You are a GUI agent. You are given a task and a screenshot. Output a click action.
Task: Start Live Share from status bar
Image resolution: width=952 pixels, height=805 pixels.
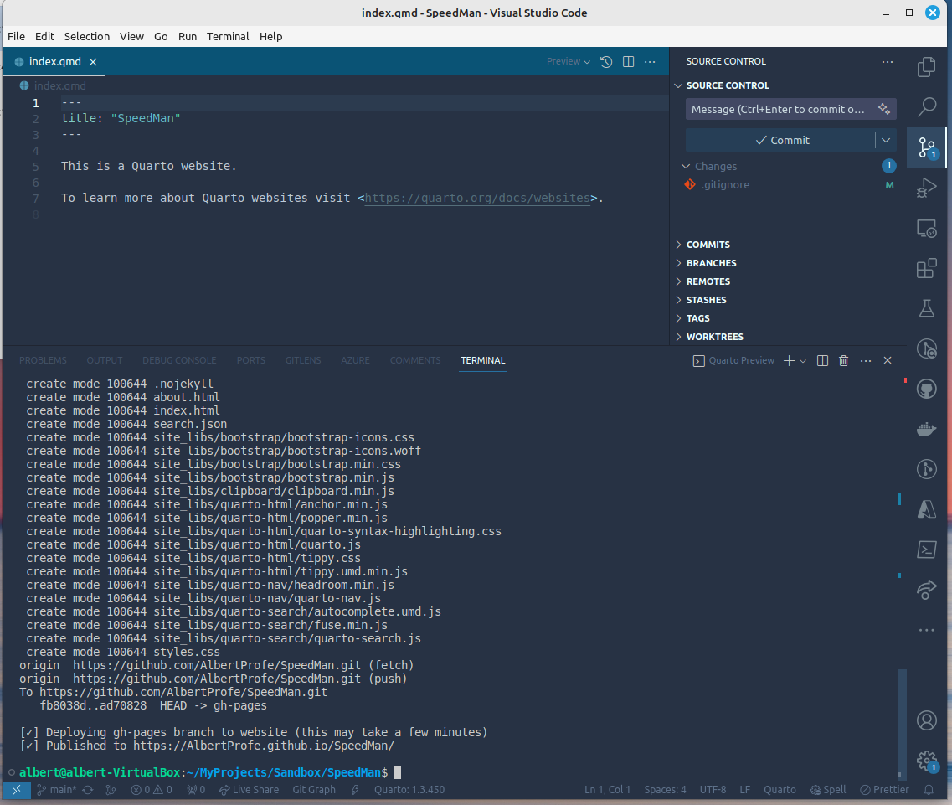[x=249, y=790]
